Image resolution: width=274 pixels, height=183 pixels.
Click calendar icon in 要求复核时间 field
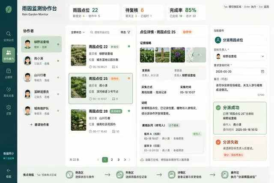(262, 72)
